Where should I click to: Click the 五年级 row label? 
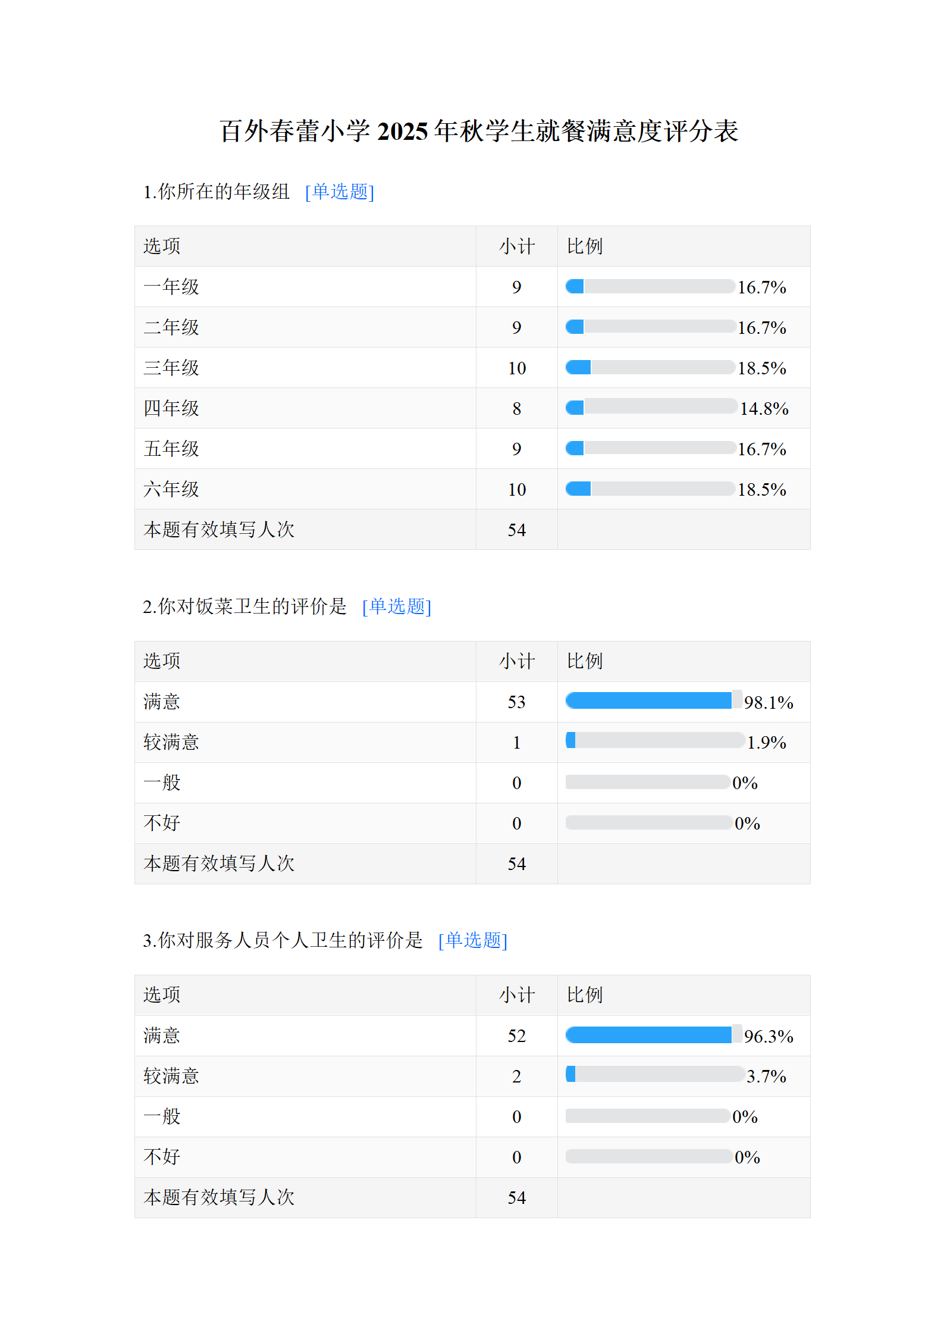click(x=171, y=449)
